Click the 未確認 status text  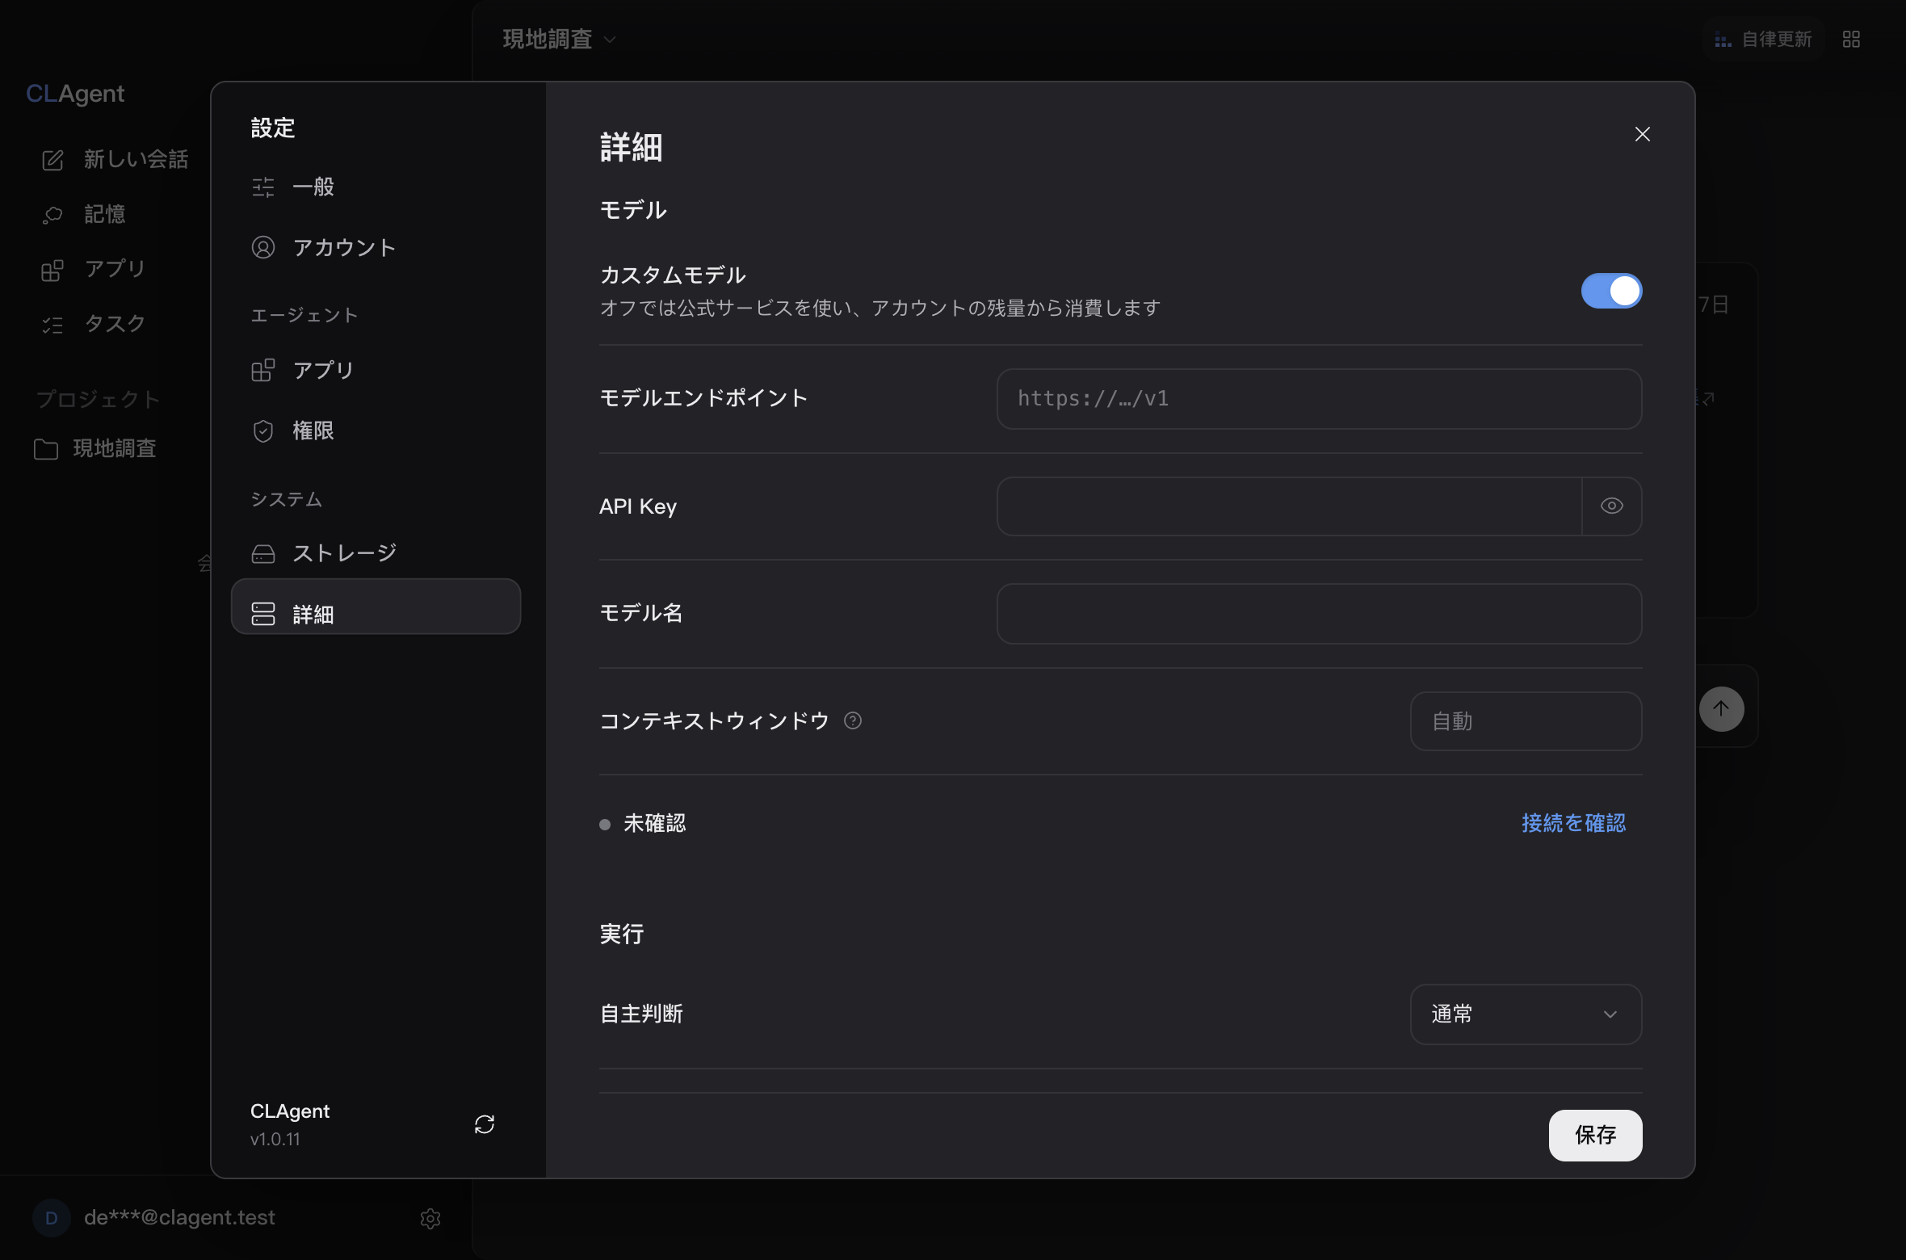pyautogui.click(x=654, y=823)
